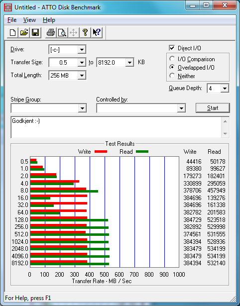Expand the Drive dropdown showing [-c-]
This screenshot has height=306, width=240.
point(82,50)
